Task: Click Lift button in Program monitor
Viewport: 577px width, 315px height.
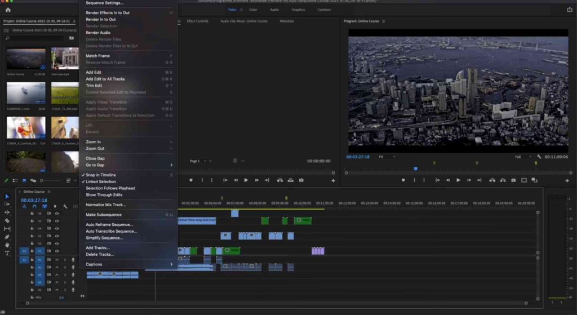Action: pyautogui.click(x=492, y=180)
